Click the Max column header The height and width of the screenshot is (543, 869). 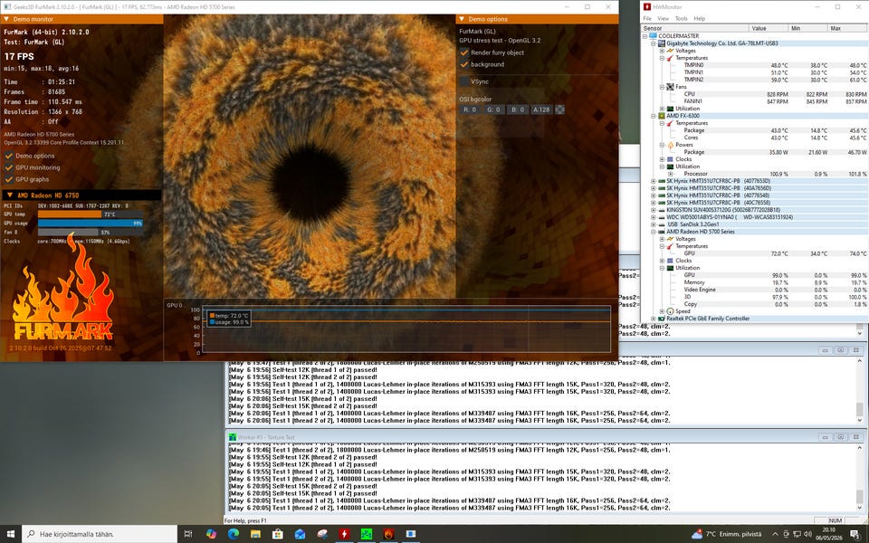coord(848,28)
